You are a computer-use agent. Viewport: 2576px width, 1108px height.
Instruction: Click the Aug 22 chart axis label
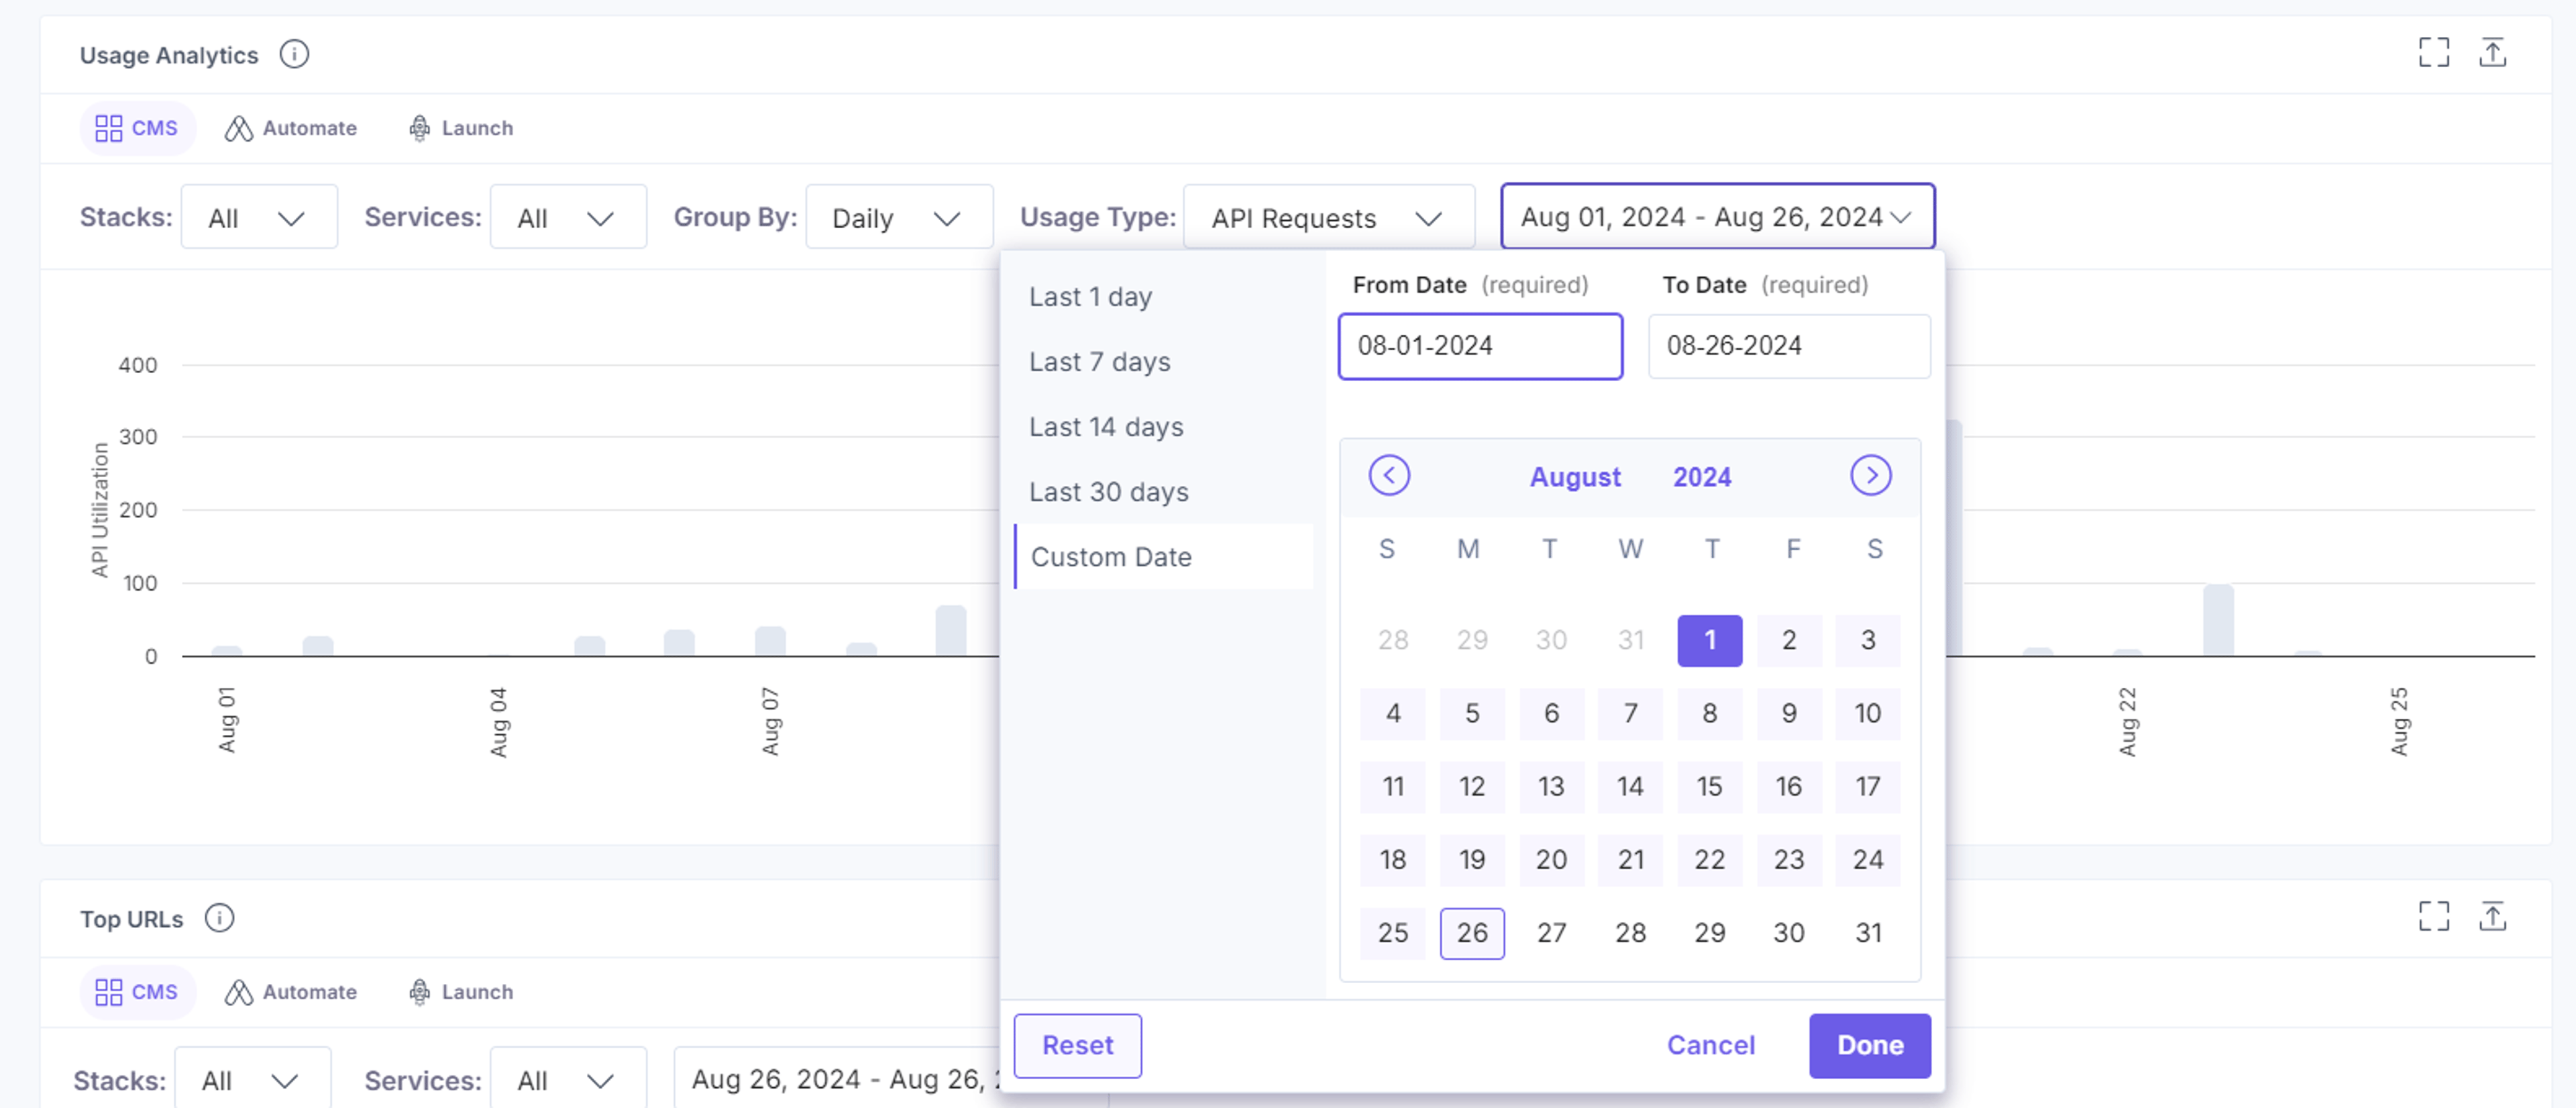(2127, 721)
